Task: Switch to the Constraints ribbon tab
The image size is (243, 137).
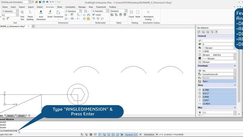Action: [x=70, y=7]
